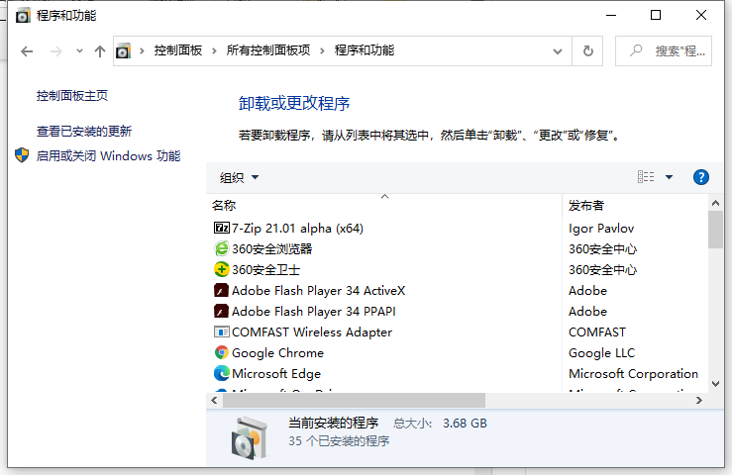Open the address bar history dropdown
Image resolution: width=732 pixels, height=475 pixels.
pos(559,50)
